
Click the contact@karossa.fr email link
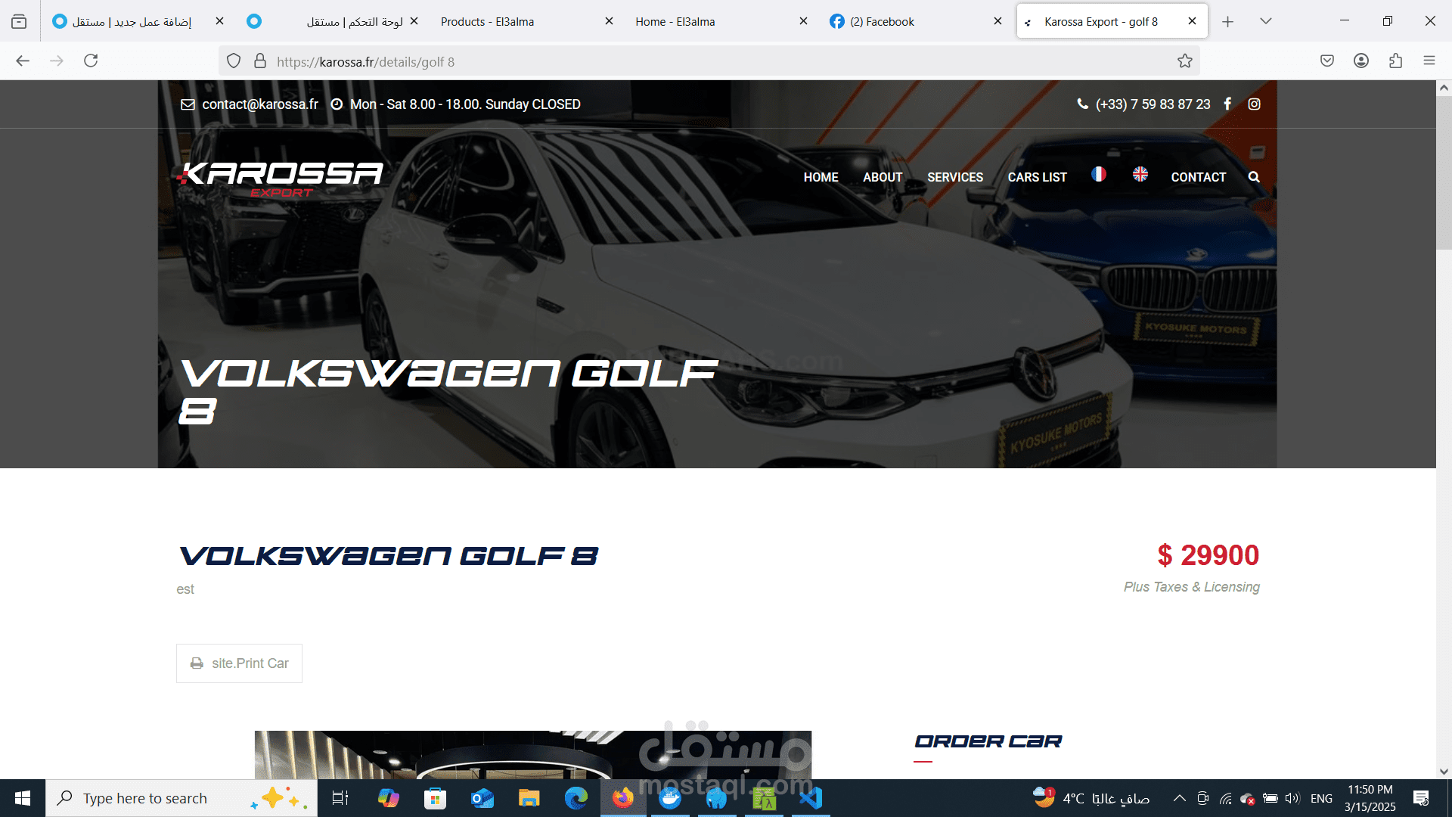(x=259, y=104)
